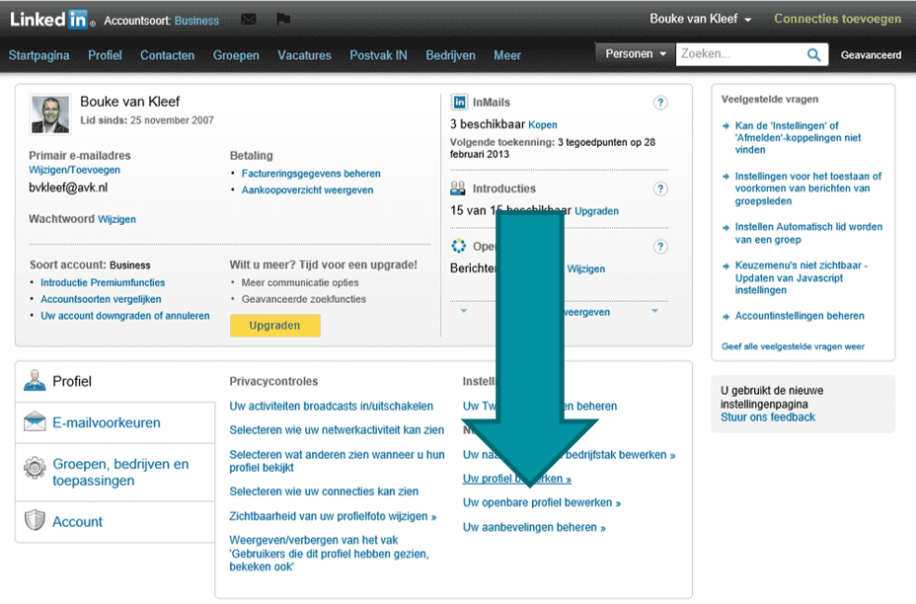This screenshot has width=916, height=604.
Task: Open Geavanceerd search
Action: 871,55
